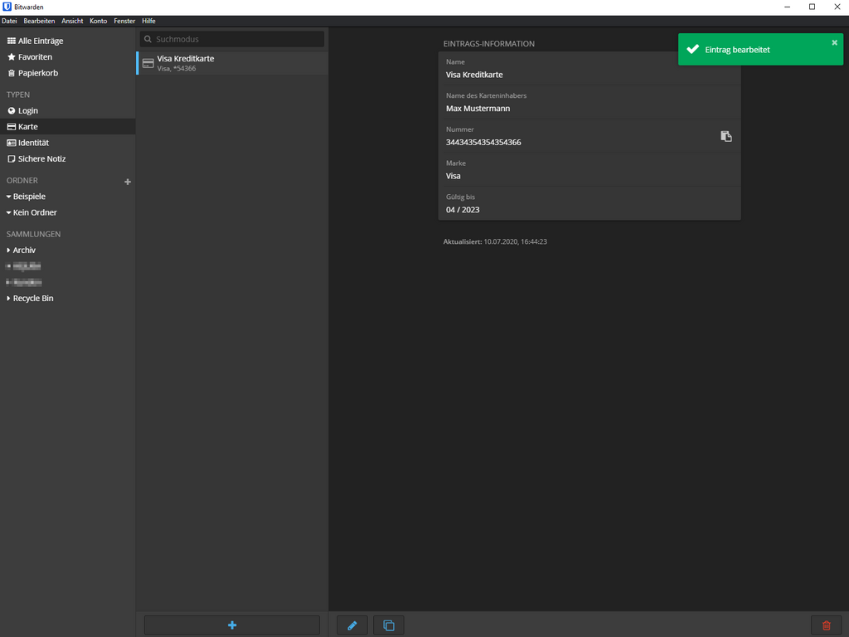The image size is (849, 637).
Task: Maximize the Bitwarden window
Action: pos(813,7)
